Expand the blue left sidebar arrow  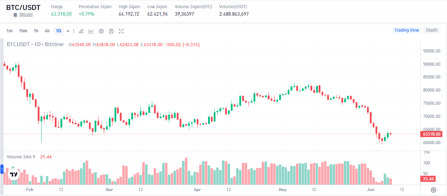2,170
